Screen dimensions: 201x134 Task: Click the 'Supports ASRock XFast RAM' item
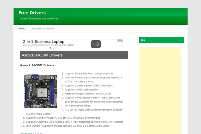63,118
